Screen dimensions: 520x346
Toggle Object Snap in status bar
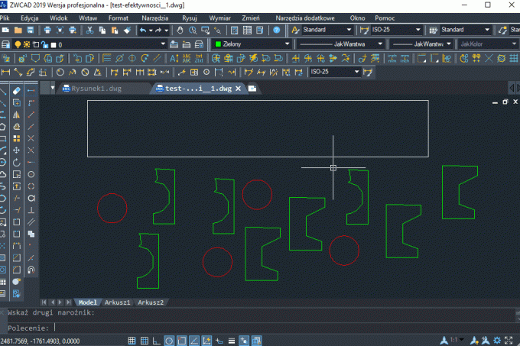[182, 341]
